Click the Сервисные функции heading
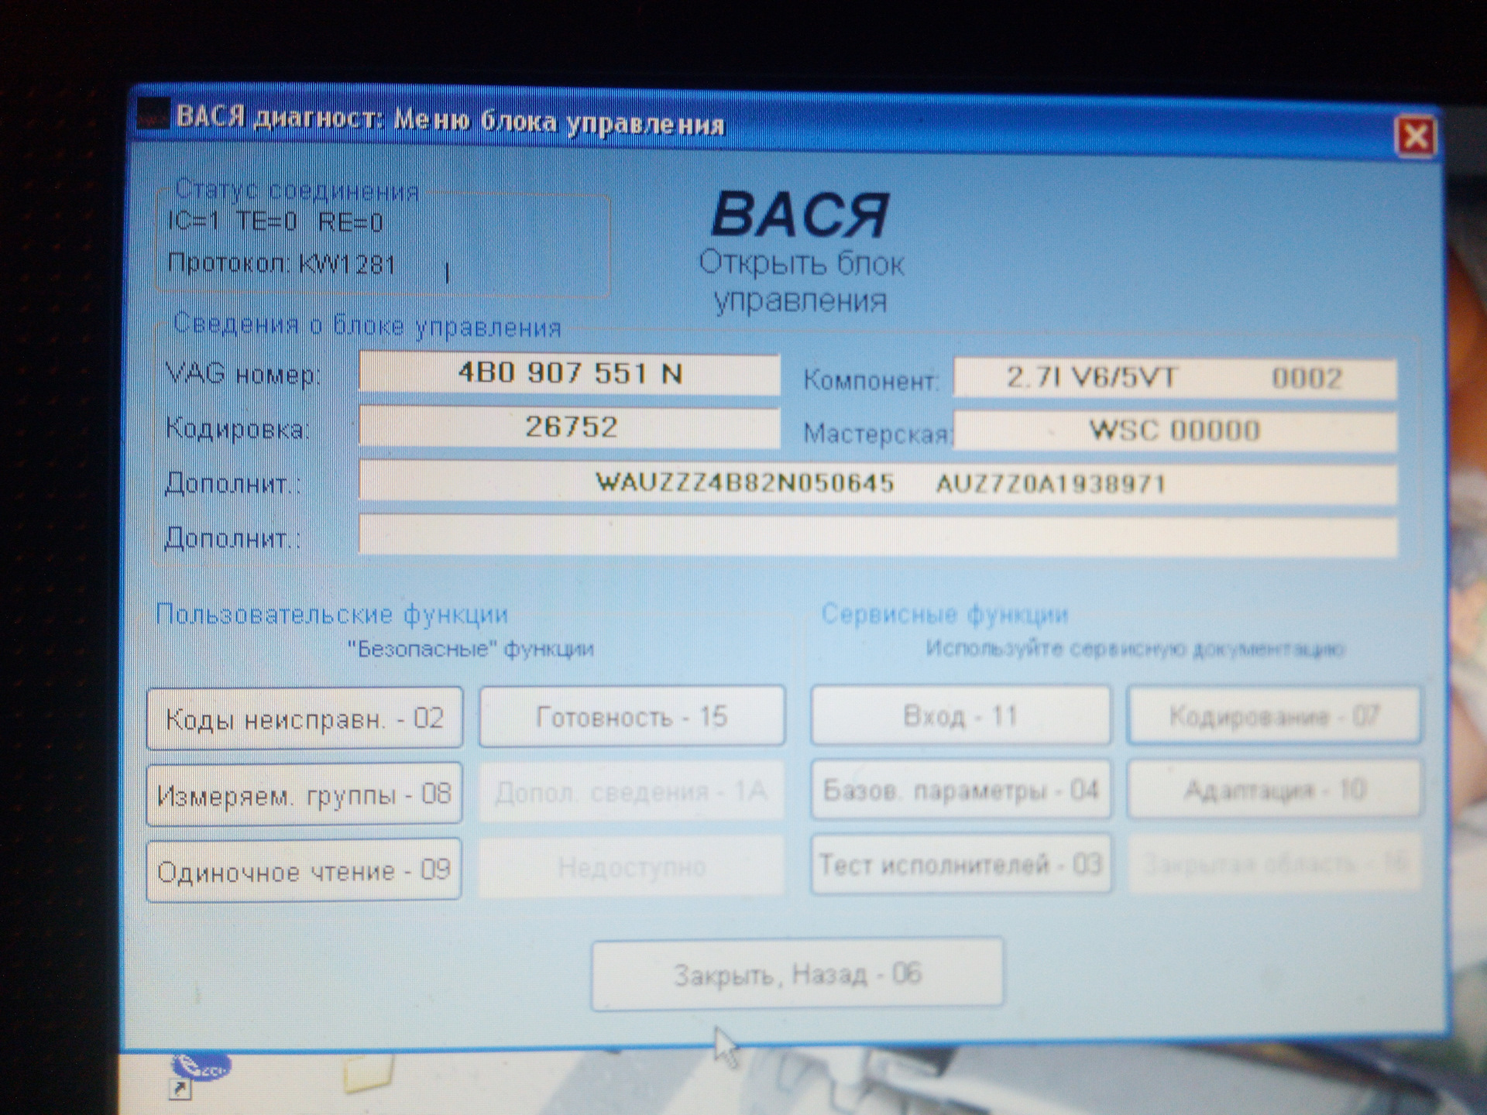1487x1115 pixels. [x=945, y=614]
